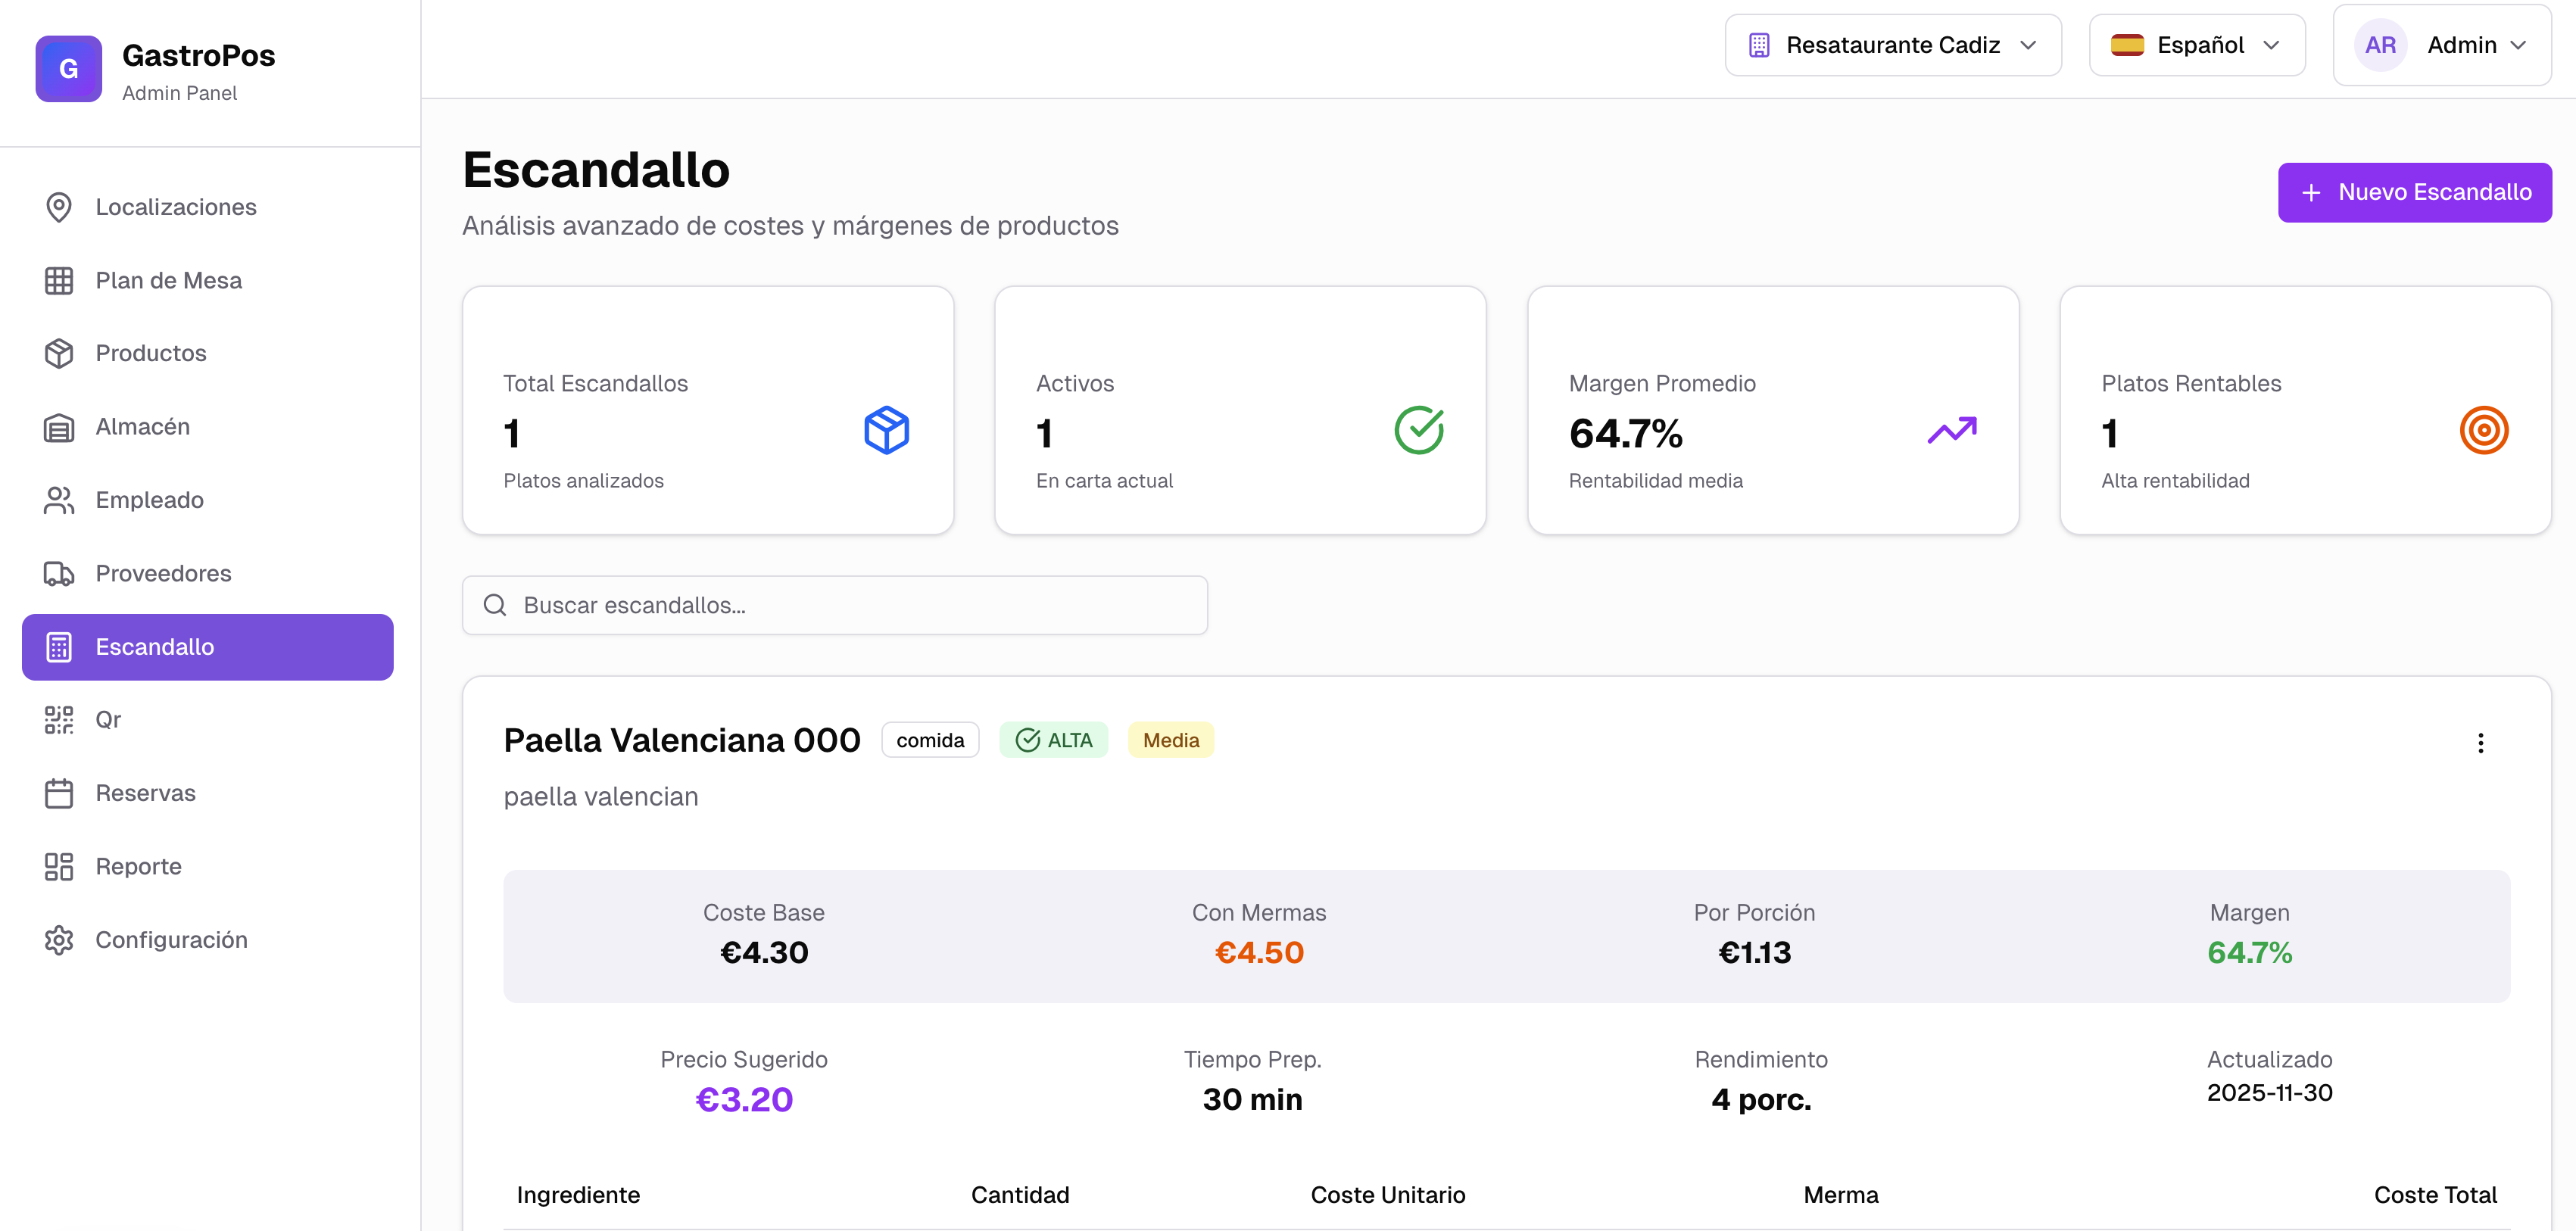Screen dimensions: 2576x1231
Task: Click inside the Buscar escandallos search field
Action: click(835, 605)
